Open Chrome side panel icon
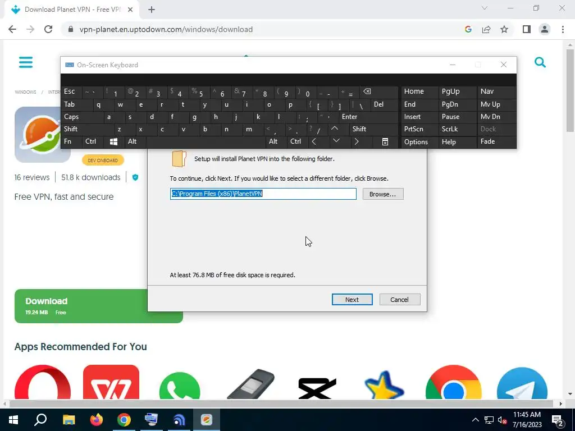 tap(527, 29)
